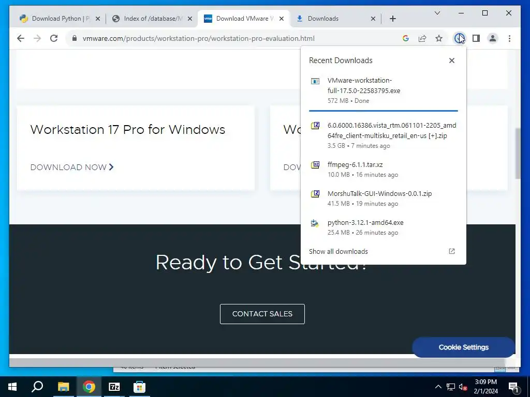The height and width of the screenshot is (397, 530).
Task: Switch to Download Python tab
Action: [x=60, y=19]
